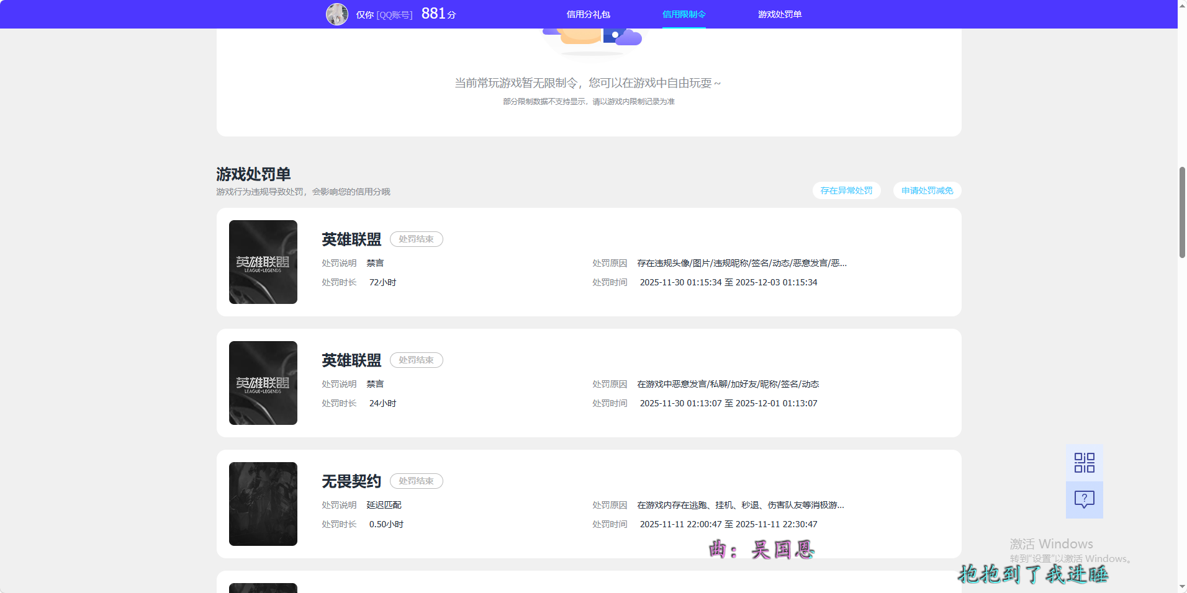Viewport: 1187px width, 593px height.
Task: Click the 存在异常处罚 button
Action: 846,190
